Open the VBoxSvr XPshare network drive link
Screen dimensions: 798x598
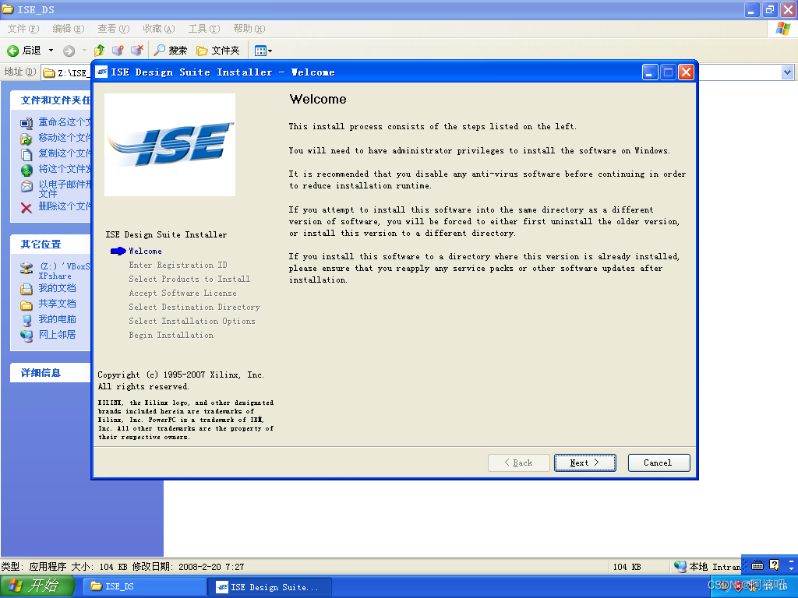[x=64, y=271]
